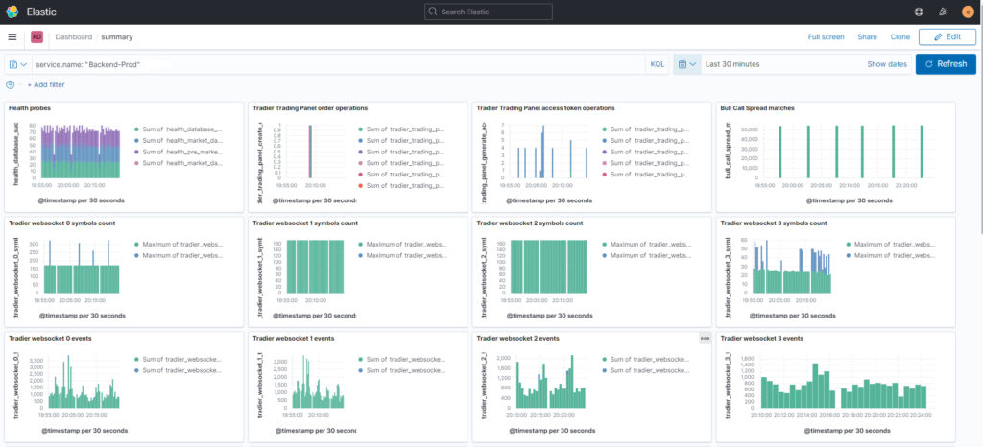
Task: Click Bull Call Spread matches panel title
Action: [x=757, y=108]
